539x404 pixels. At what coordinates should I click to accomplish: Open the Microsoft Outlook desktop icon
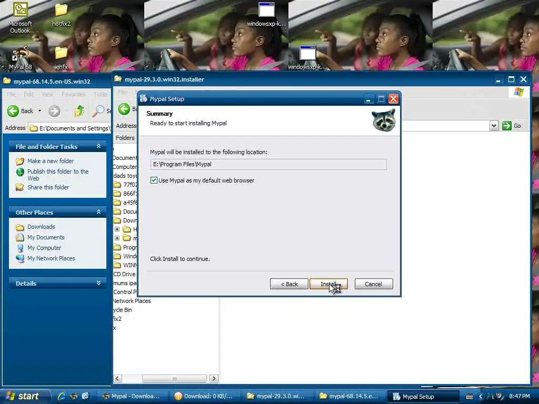[20, 17]
